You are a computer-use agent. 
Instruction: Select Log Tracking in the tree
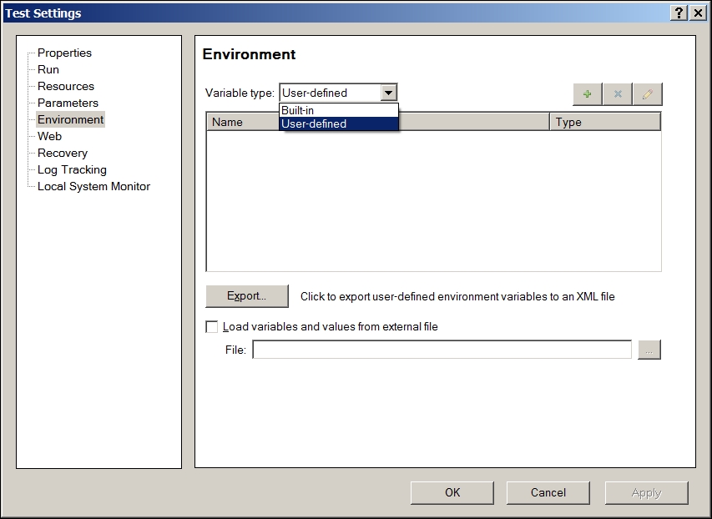(x=72, y=169)
